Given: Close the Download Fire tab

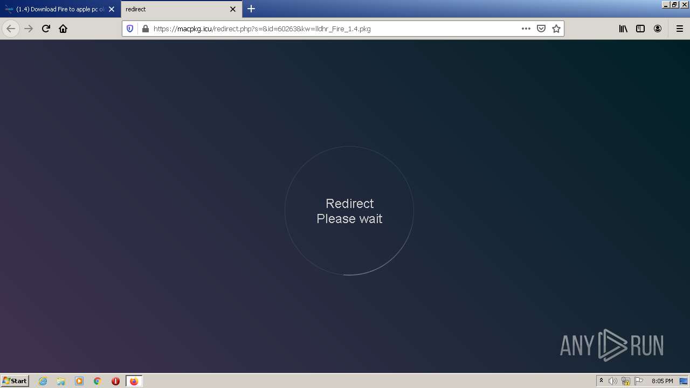Looking at the screenshot, I should pos(112,9).
